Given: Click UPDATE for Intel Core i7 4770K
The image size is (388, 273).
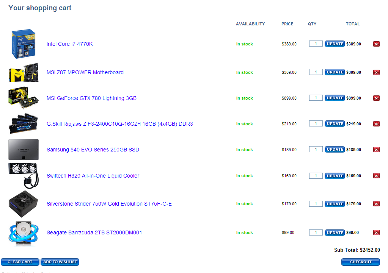Looking at the screenshot, I should [335, 44].
